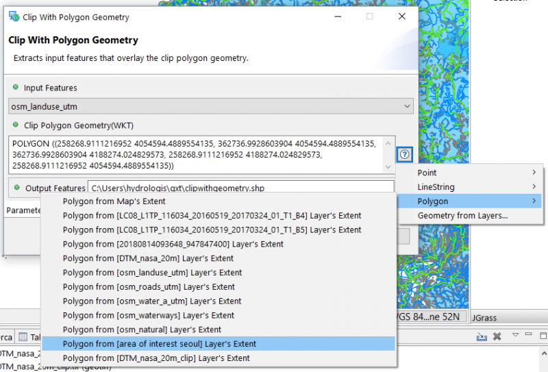Expand the Point submenu
This screenshot has height=372, width=548.
[476, 173]
